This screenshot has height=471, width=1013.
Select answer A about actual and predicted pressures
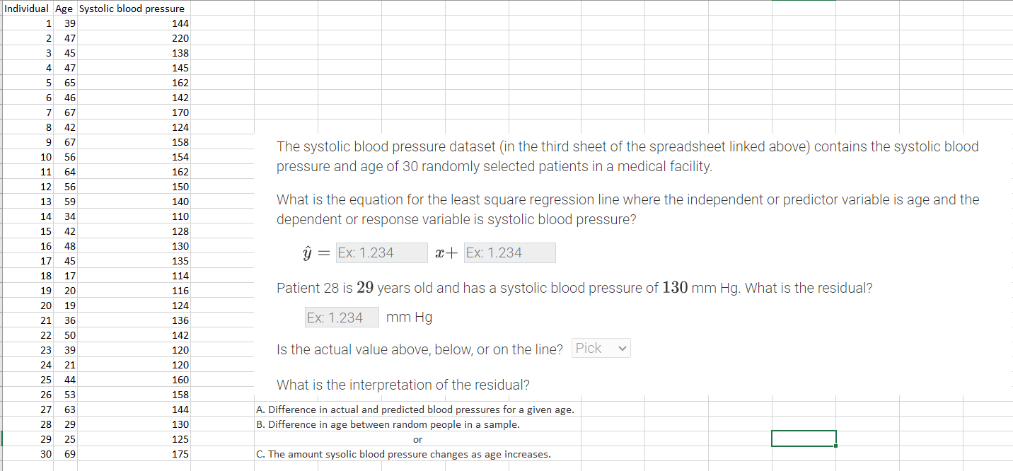(416, 409)
